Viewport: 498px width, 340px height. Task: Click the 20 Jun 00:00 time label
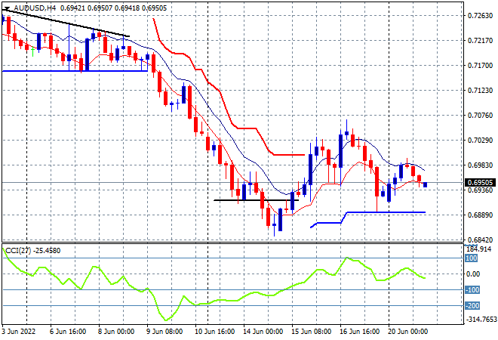click(x=407, y=332)
